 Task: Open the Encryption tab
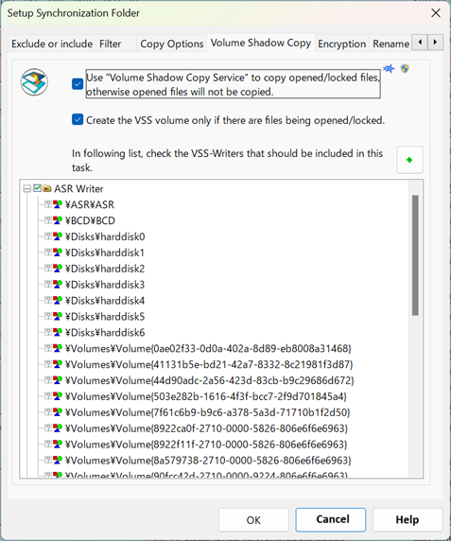(x=341, y=44)
